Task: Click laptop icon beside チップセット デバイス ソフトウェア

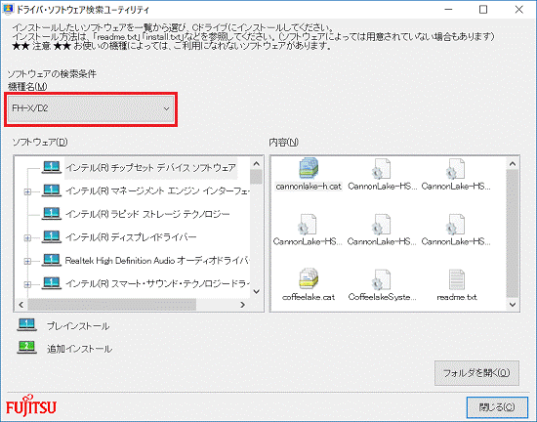Action: point(52,167)
